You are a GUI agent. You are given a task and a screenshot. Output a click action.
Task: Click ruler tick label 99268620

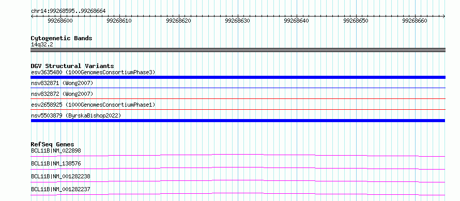[178, 21]
